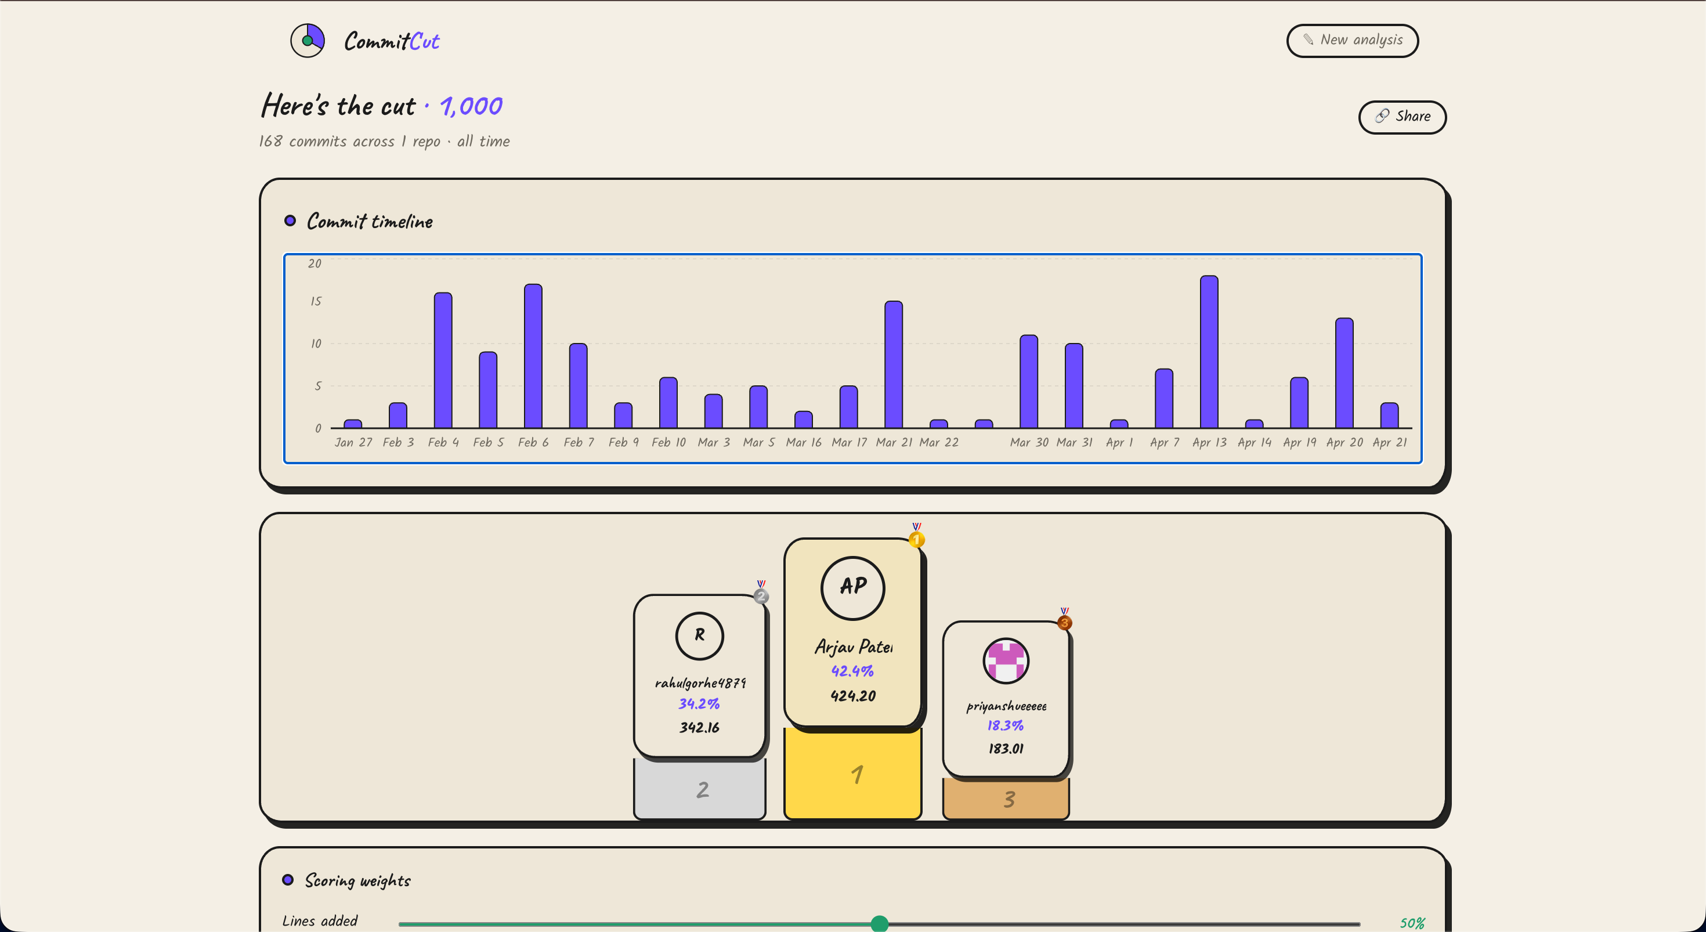
Task: Click the 'rahulgorhe4879' name text
Action: tap(700, 683)
